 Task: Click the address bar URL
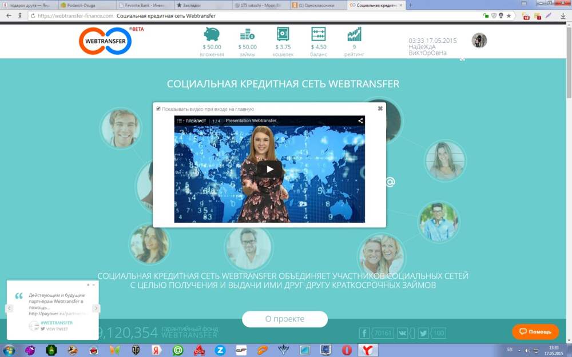click(x=76, y=15)
